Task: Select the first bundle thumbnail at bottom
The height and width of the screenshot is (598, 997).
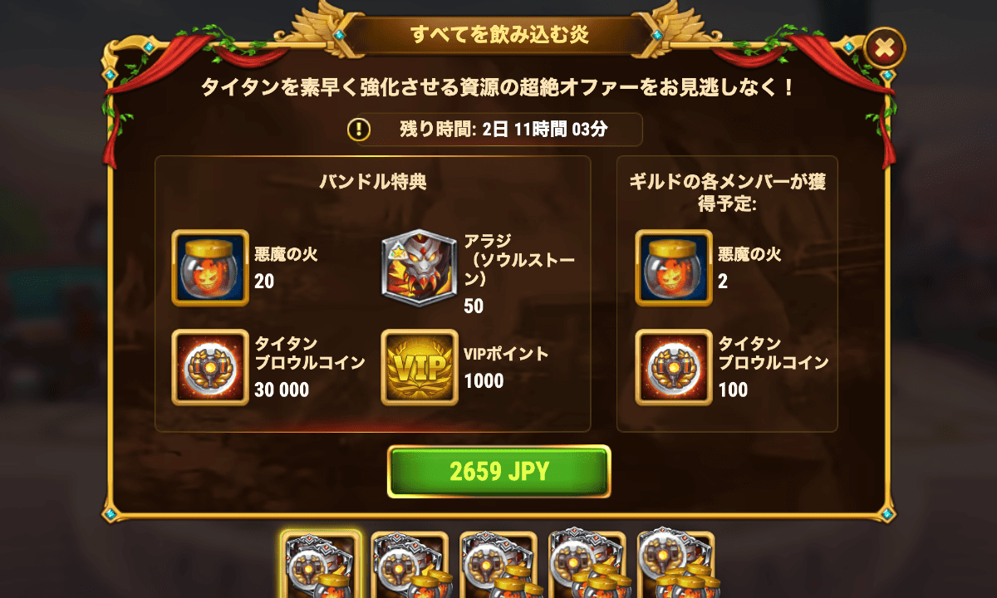Action: point(321,565)
